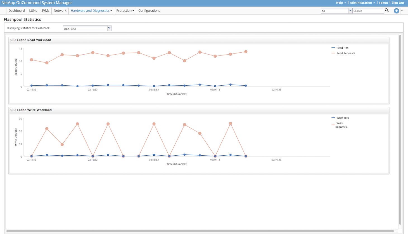Toggle Read Requests legend entry
This screenshot has width=408, height=234.
click(343, 53)
